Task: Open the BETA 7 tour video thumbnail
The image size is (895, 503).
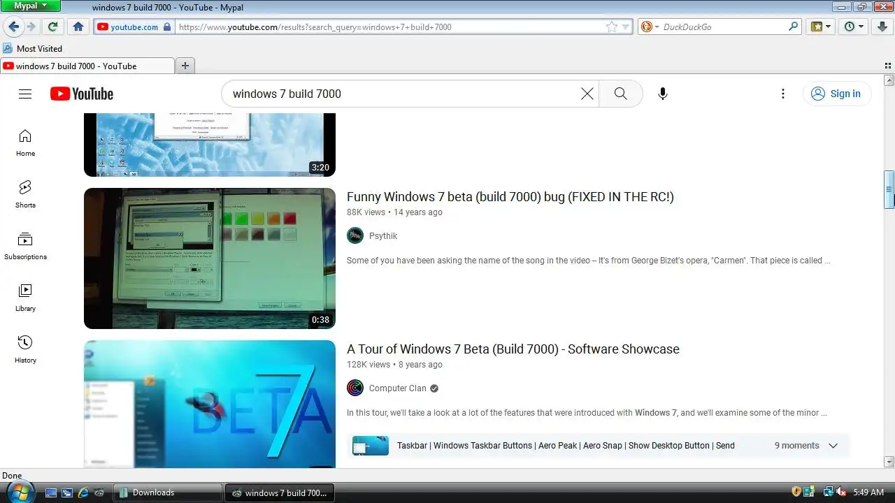Action: point(210,404)
